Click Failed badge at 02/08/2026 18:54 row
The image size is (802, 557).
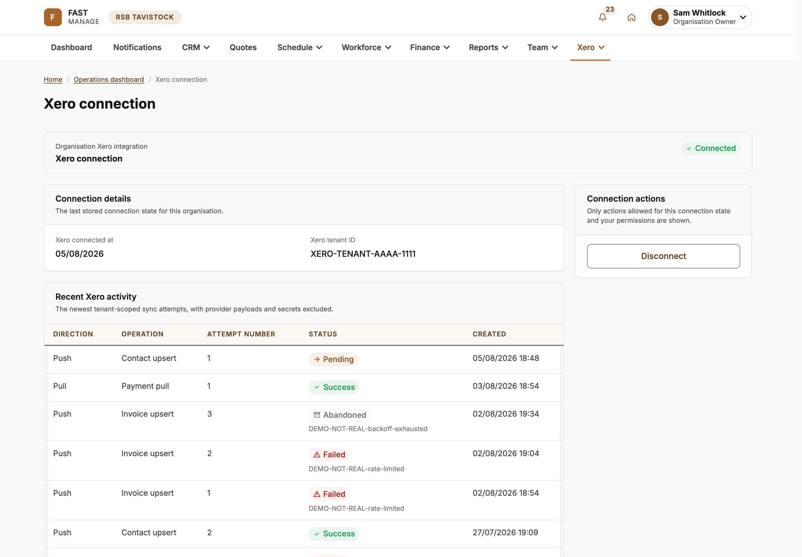coord(329,494)
